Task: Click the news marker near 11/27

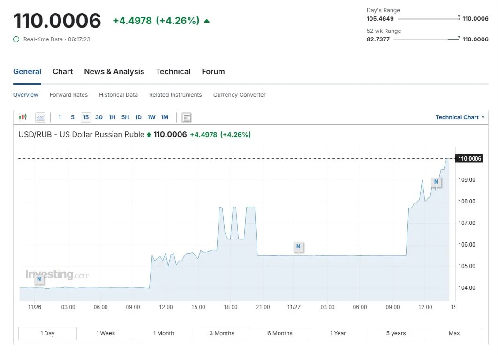Action: click(x=298, y=247)
